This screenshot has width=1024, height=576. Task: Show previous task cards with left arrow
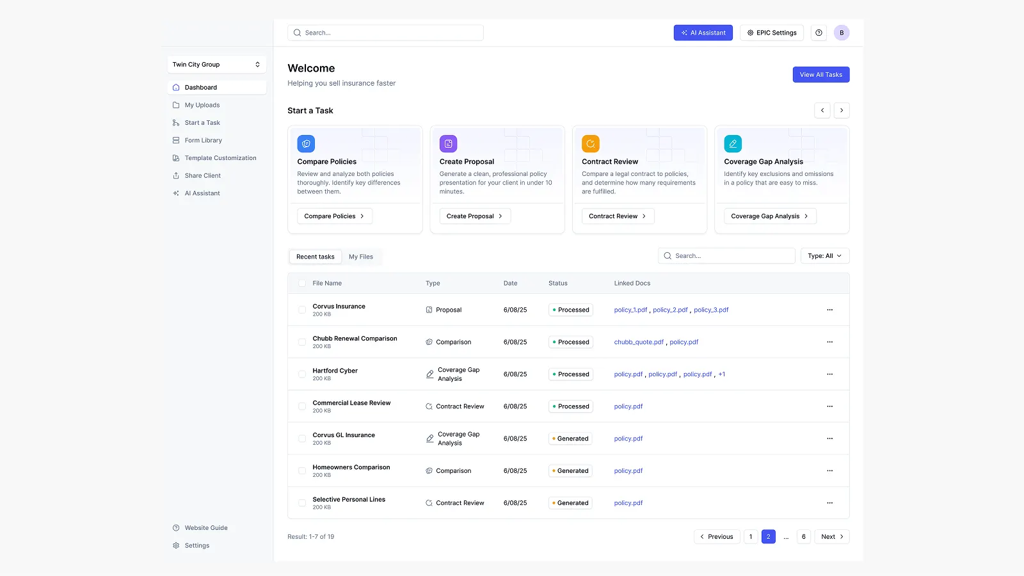(822, 111)
